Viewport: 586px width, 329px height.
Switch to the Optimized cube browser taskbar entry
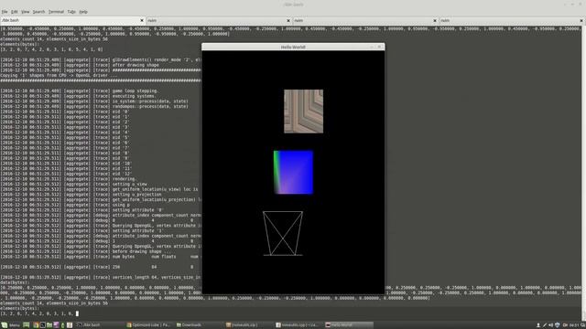click(148, 325)
